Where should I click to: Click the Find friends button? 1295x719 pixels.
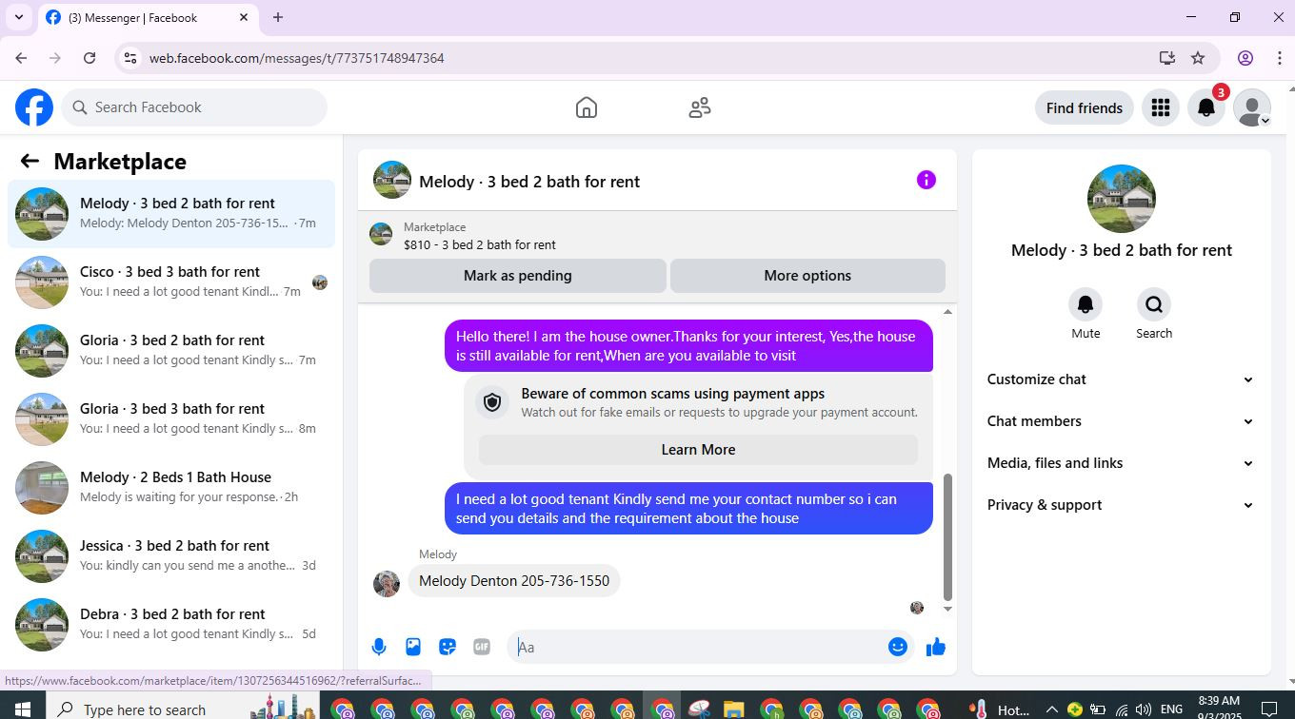pos(1084,107)
